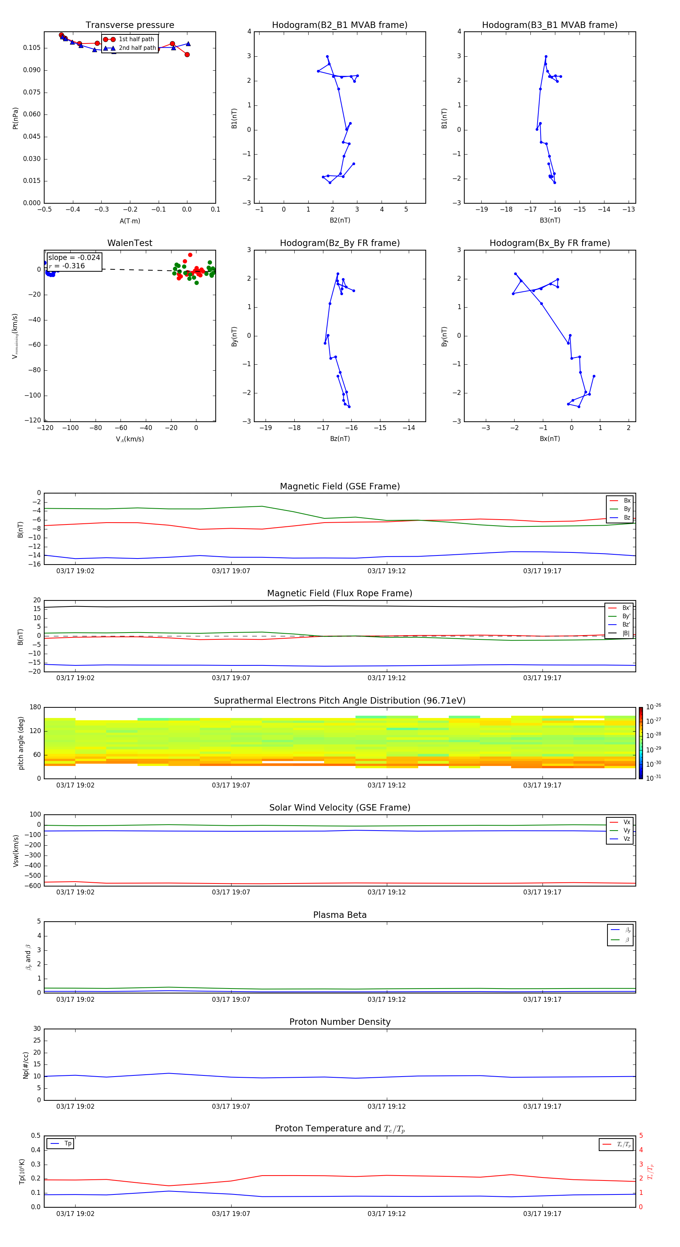
Task: Click the "Hodogram(Bz_By FR frame)" title
Action: tap(340, 243)
